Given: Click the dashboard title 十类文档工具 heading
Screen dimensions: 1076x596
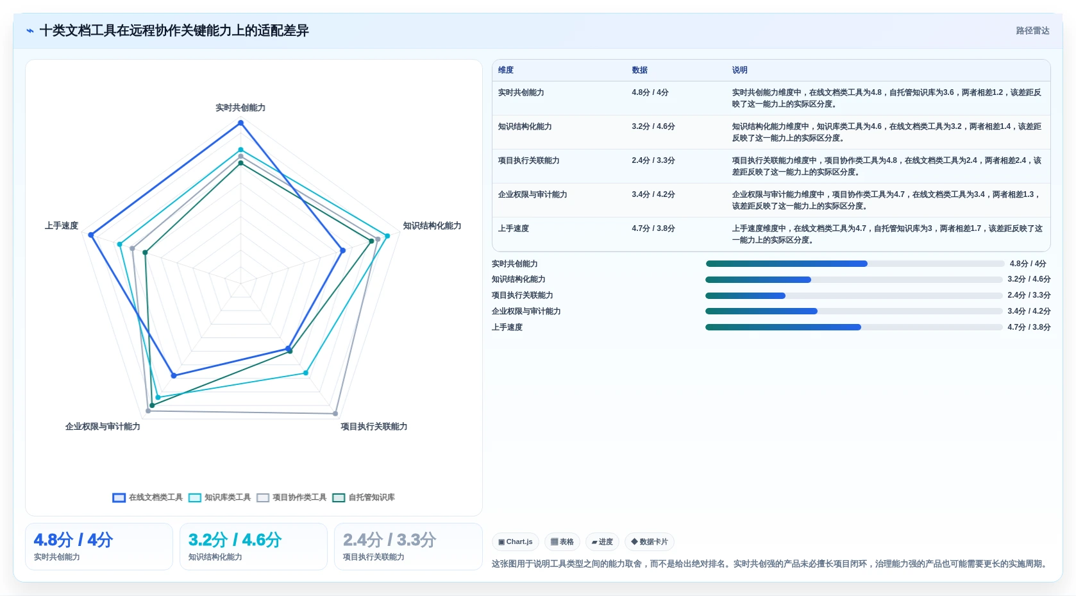Looking at the screenshot, I should pyautogui.click(x=174, y=31).
